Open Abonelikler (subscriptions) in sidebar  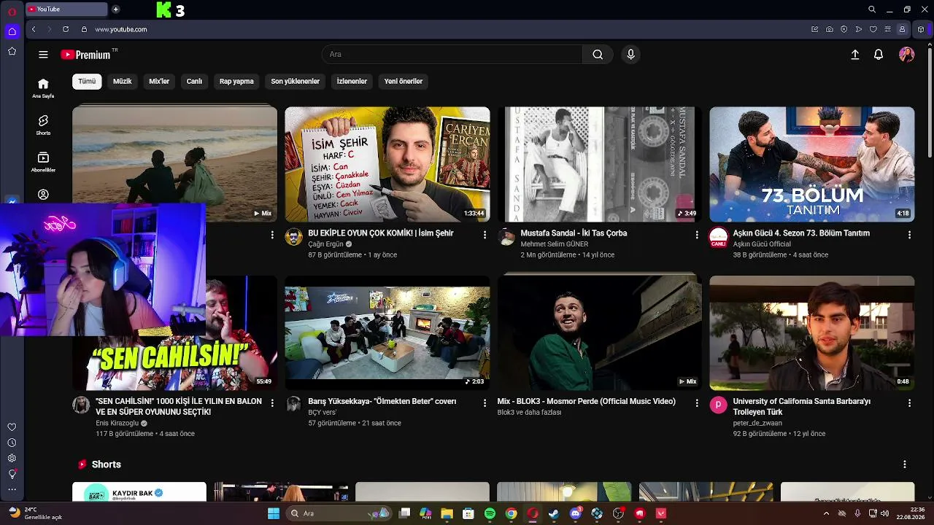point(43,162)
